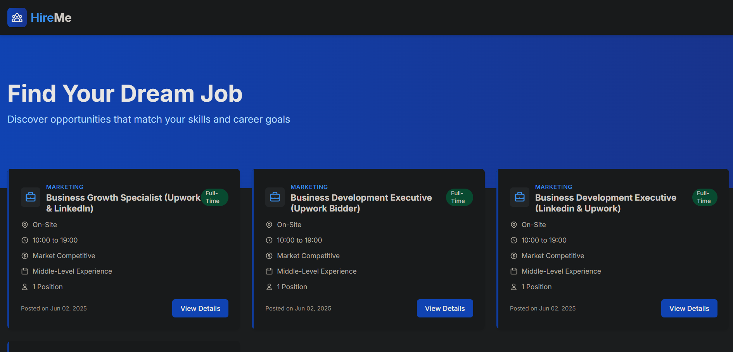This screenshot has width=733, height=352.
Task: Click the HireMe people logo icon
Action: [17, 17]
